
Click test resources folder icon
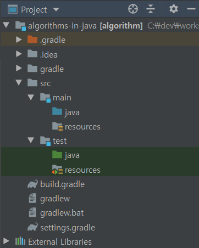(x=57, y=170)
